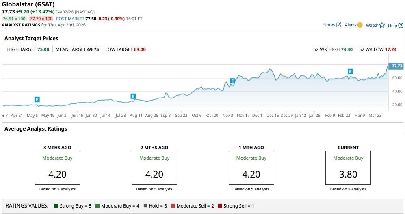Click the 1 MTH AGO rating box
Image resolution: width=405 pixels, height=214 pixels.
click(251, 168)
